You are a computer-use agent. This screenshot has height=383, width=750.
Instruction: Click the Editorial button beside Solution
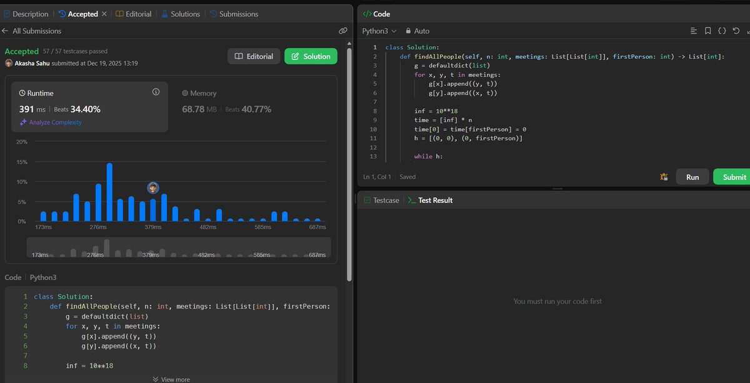click(254, 56)
